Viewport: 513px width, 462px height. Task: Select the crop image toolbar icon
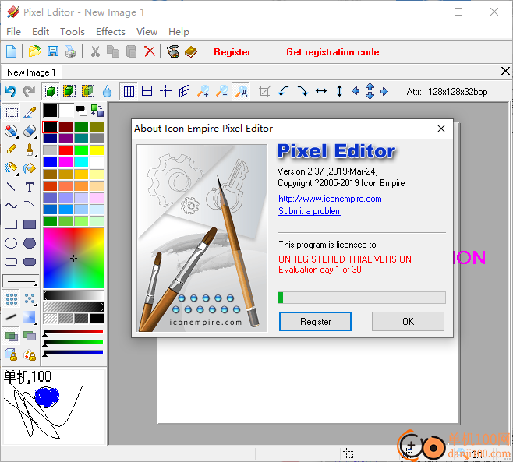coord(264,92)
